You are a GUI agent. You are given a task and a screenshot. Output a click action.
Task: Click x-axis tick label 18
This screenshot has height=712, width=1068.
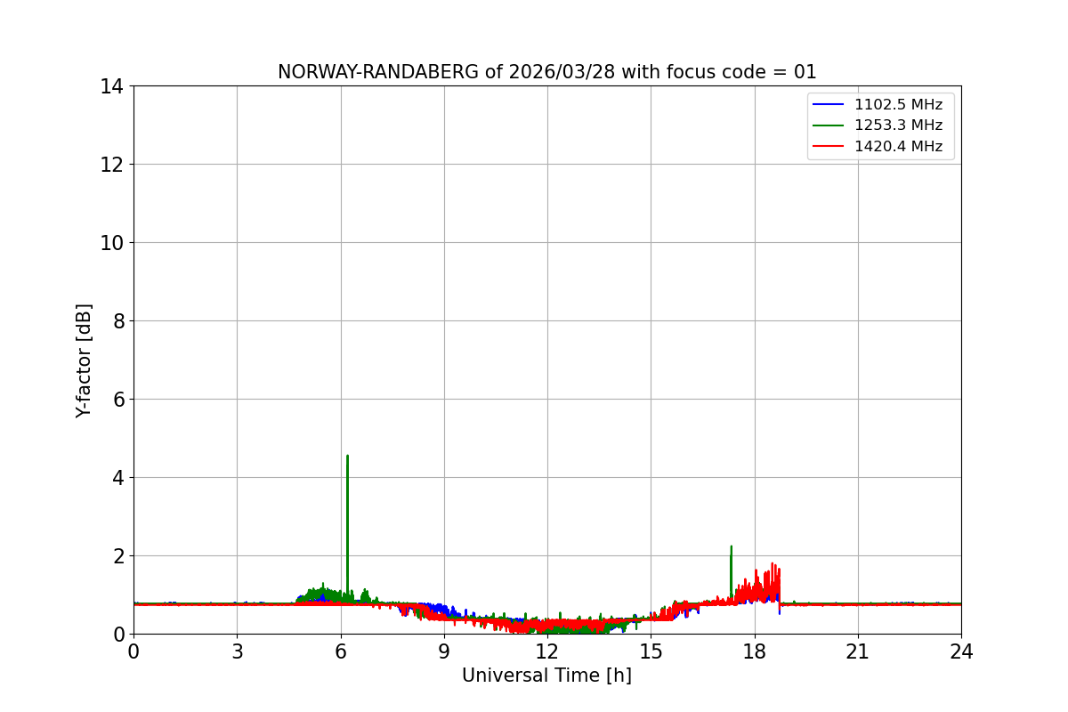(x=755, y=651)
